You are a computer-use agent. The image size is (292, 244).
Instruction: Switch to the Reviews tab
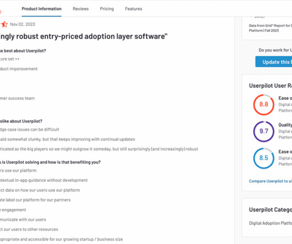80,9
